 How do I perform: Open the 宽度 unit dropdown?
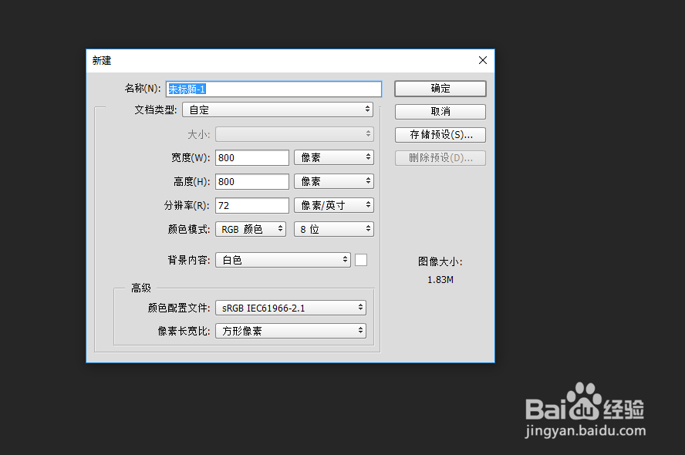(x=334, y=157)
